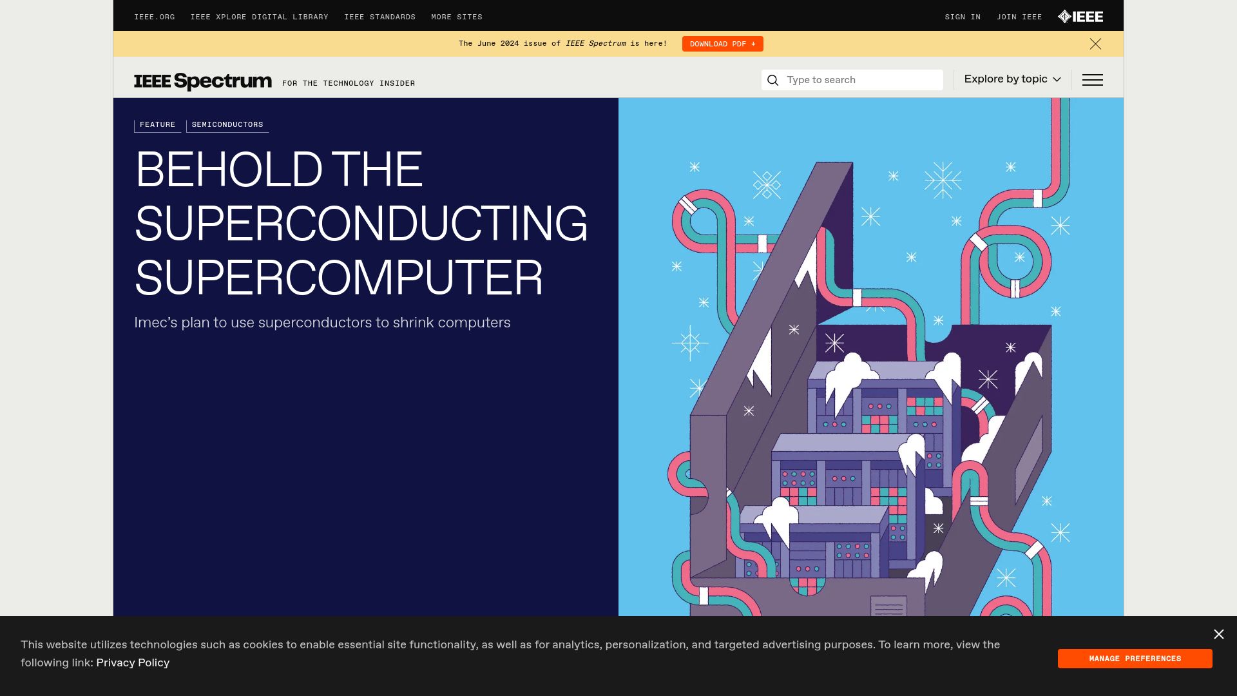Expand the More Sites menu
1237x696 pixels.
pos(457,17)
